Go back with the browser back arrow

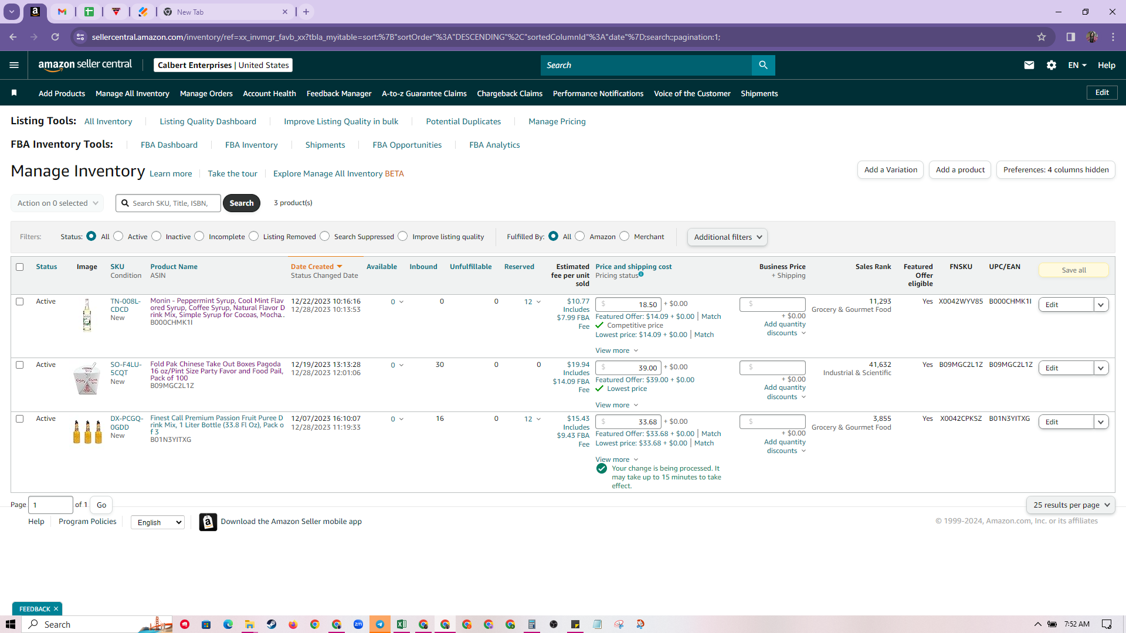tap(13, 37)
